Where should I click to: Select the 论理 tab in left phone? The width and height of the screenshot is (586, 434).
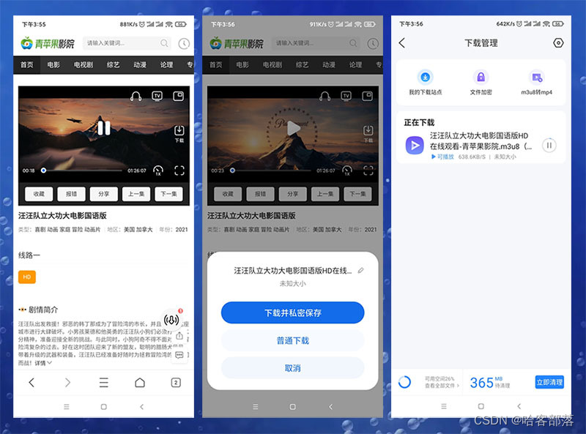[x=166, y=64]
